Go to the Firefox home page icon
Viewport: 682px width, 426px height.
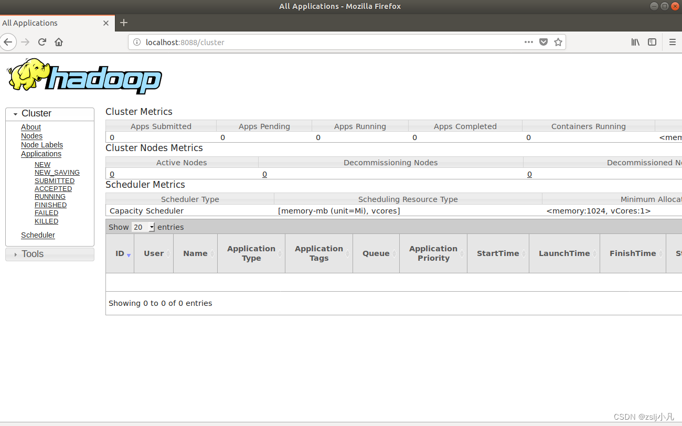pos(59,42)
